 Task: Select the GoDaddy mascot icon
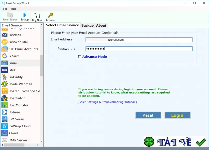point(4,77)
